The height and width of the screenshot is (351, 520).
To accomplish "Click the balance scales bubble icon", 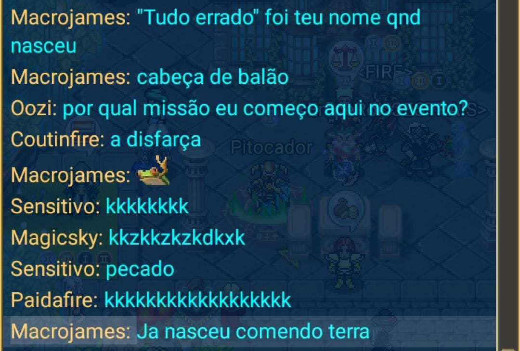I will [345, 57].
